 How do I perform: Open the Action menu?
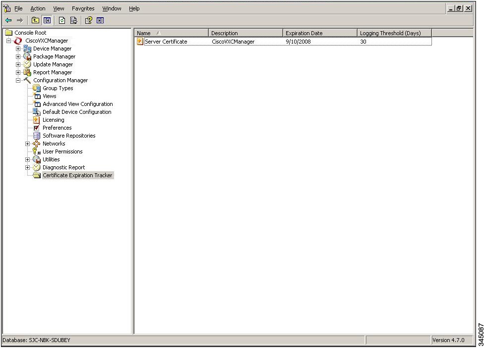tap(38, 8)
